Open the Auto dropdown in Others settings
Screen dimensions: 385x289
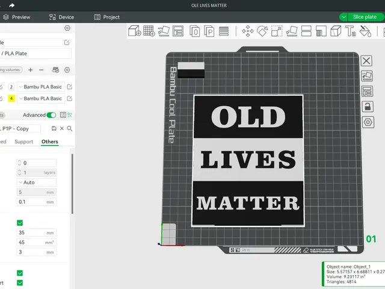tap(37, 182)
